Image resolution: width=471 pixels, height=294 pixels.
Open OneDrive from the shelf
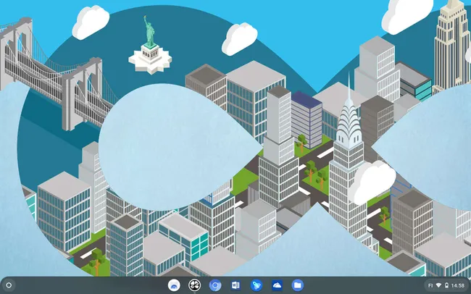(277, 285)
